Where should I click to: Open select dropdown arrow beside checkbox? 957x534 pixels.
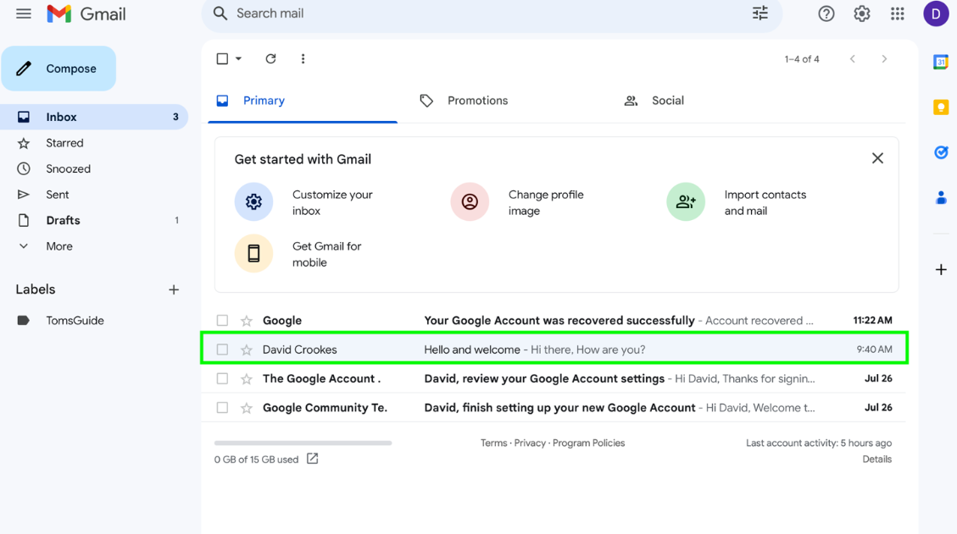[239, 58]
